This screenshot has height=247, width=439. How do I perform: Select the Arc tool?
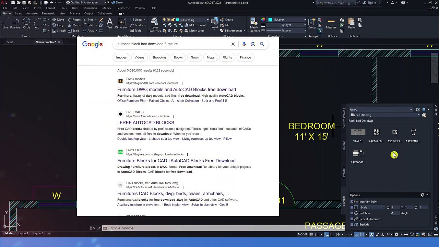37,23
